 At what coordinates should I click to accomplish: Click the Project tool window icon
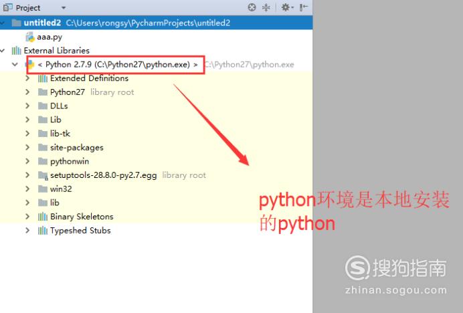point(7,7)
